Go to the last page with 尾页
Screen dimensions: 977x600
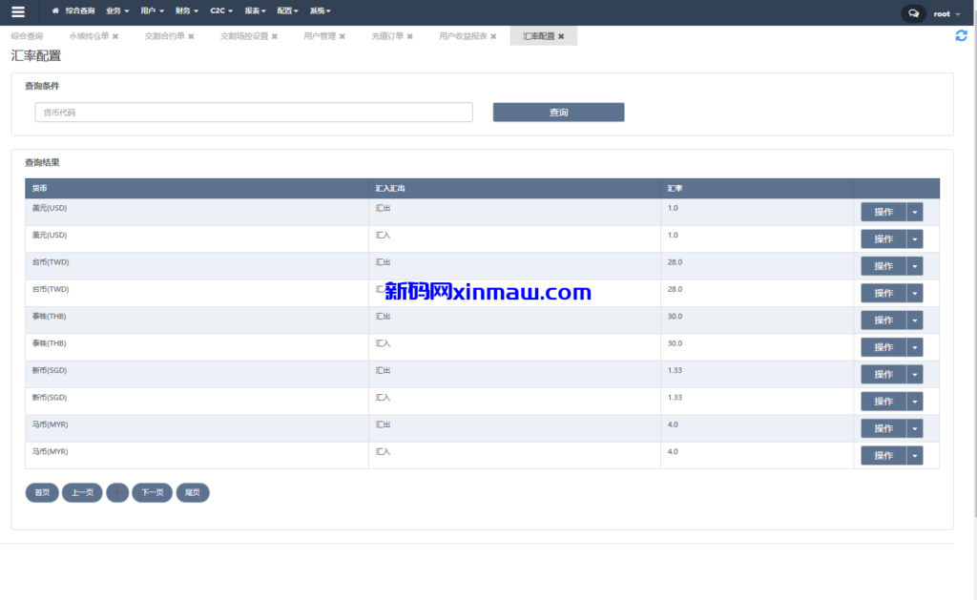(x=192, y=492)
